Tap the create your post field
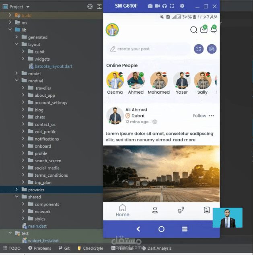Screen dimensions: 253x255 (148, 49)
